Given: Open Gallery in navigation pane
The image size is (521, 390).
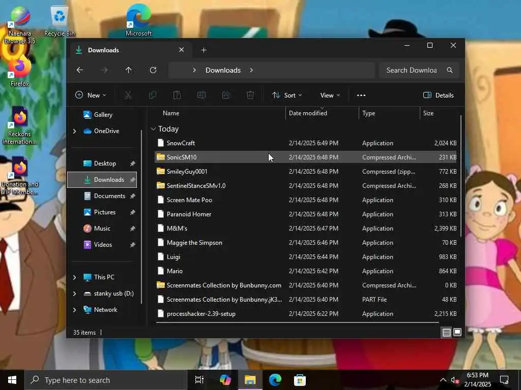Looking at the screenshot, I should [103, 115].
